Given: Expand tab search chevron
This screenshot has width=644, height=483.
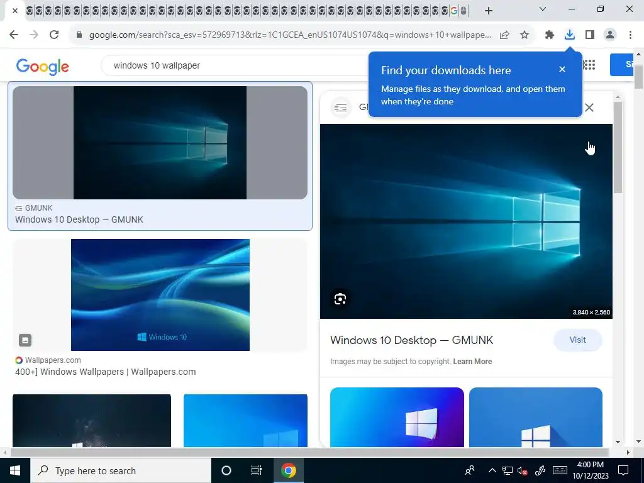Looking at the screenshot, I should click(x=543, y=9).
